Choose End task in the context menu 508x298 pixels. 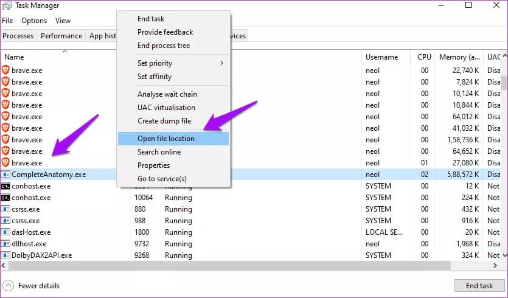(x=151, y=19)
